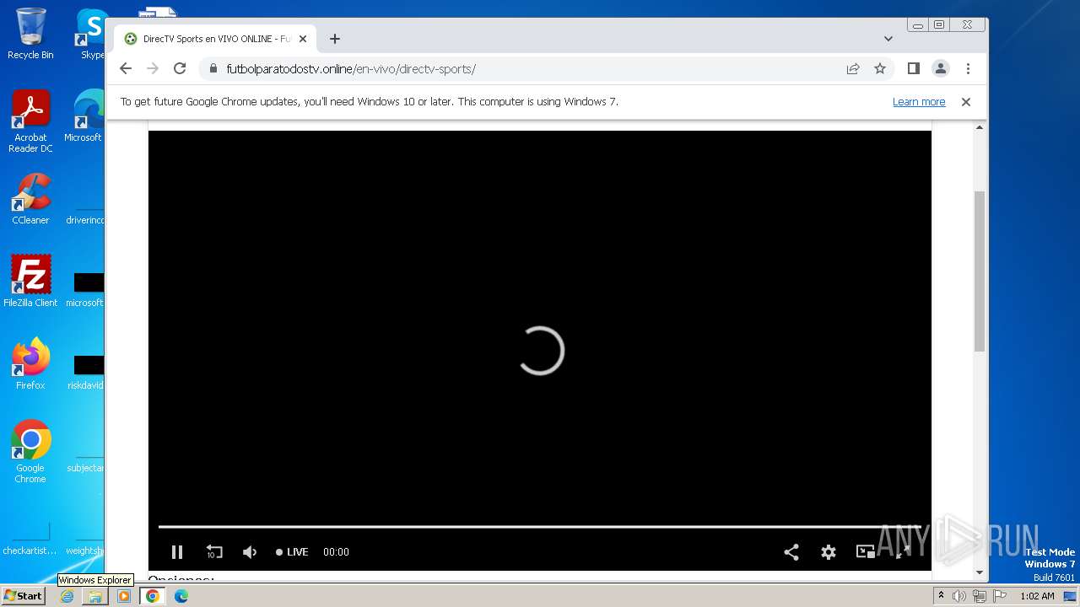Screen dimensions: 1080x607
Task: Select Recycle Bin desktop icon
Action: (x=30, y=34)
